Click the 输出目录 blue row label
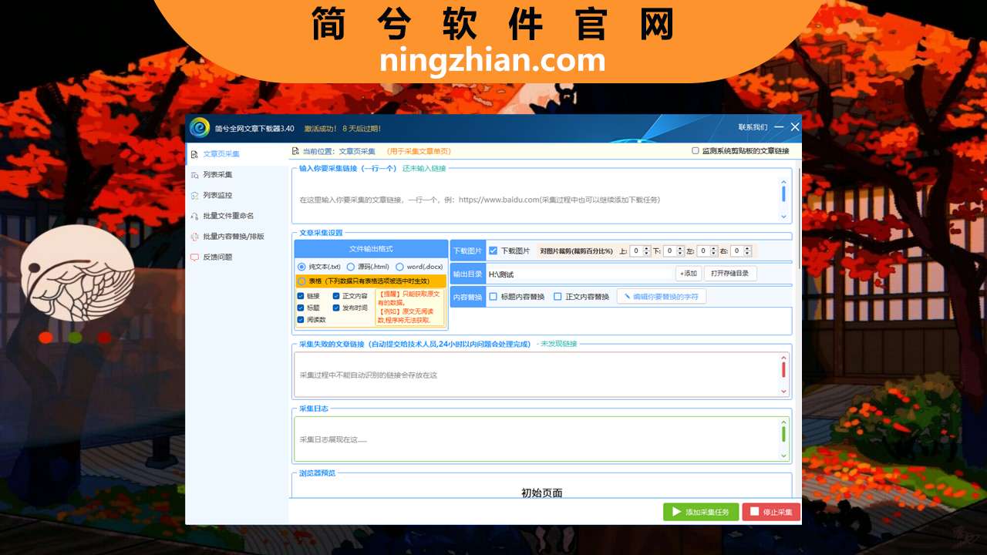Screen dimensions: 987x555 468,274
